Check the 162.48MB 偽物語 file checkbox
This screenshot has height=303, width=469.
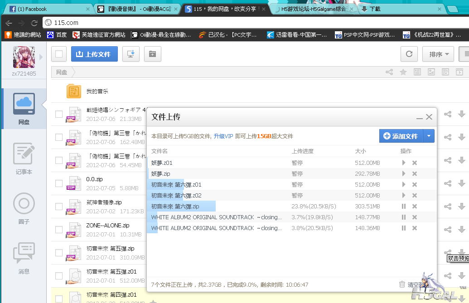pos(59,137)
